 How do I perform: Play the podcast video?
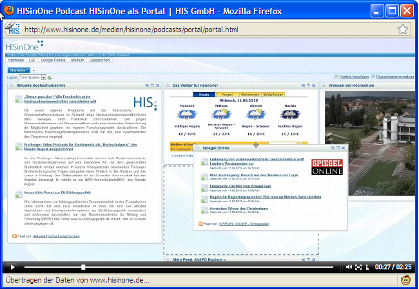click(12, 267)
